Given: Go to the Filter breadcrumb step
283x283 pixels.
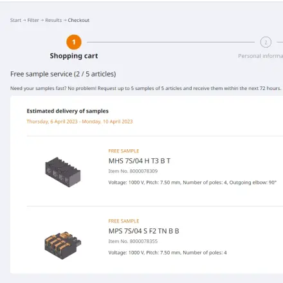Looking at the screenshot, I should coord(33,20).
